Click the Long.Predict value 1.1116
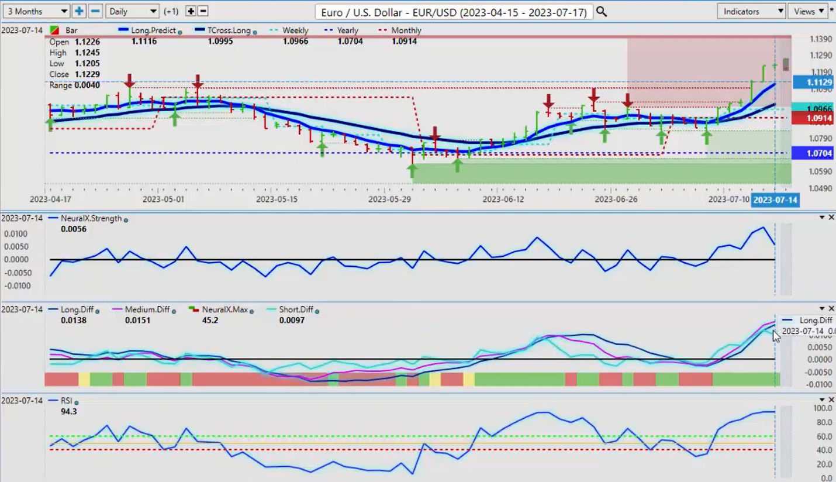Viewport: 836px width, 482px height. (x=144, y=42)
